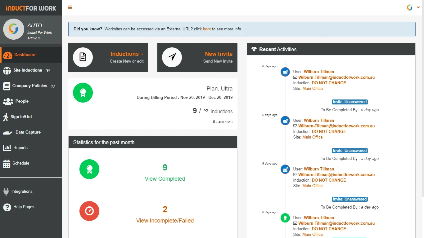424x238 pixels.
Task: Open third Main Office site link
Action: coord(313,186)
